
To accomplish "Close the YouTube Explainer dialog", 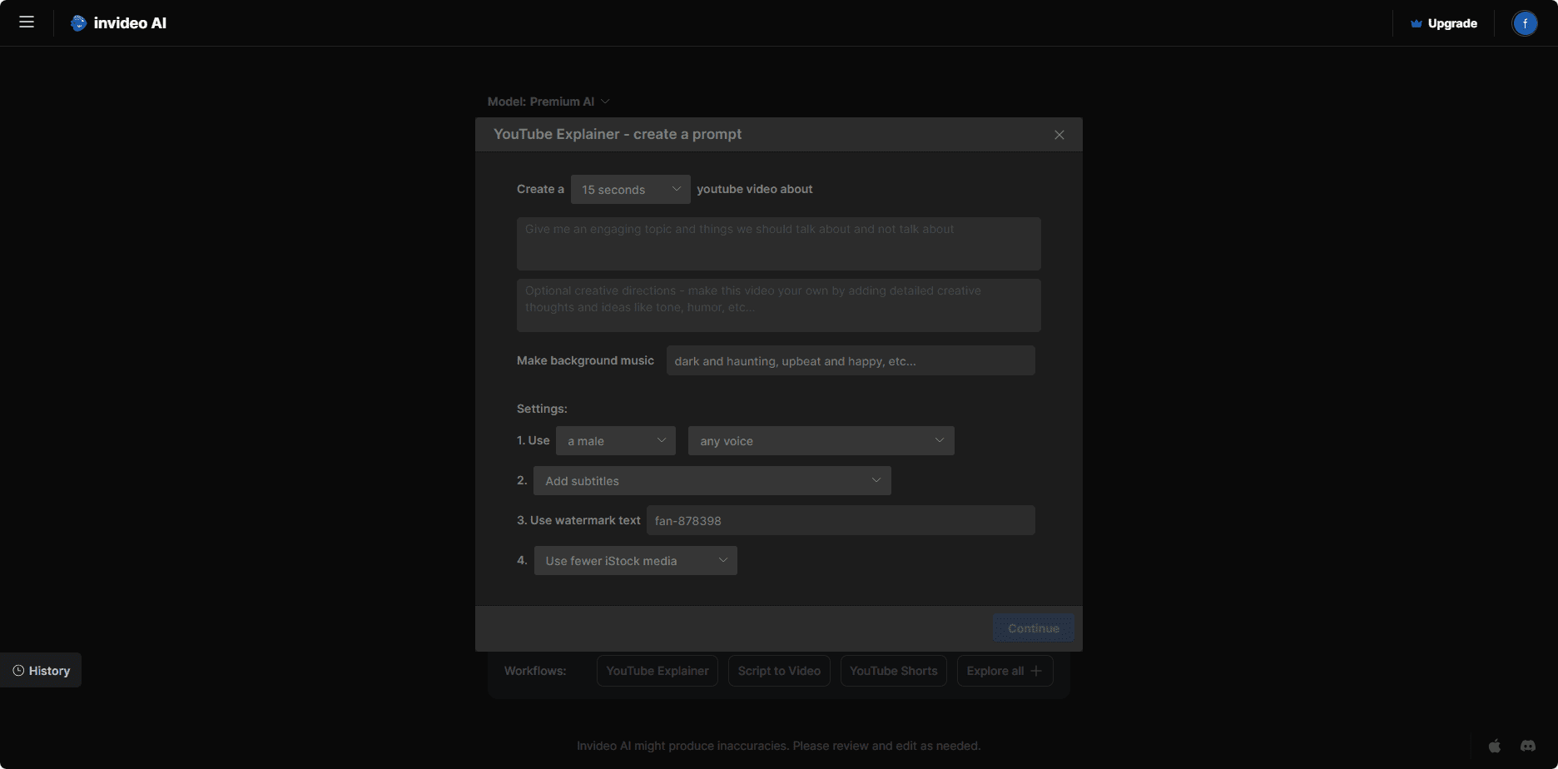I will pos(1059,135).
